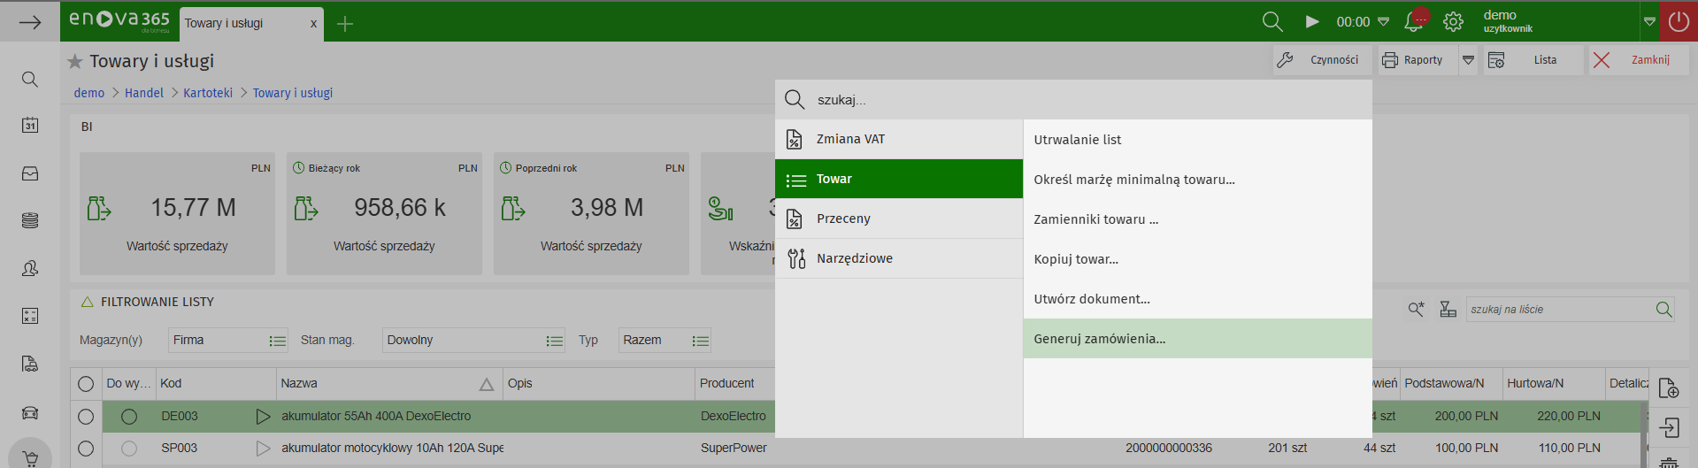Toggle select-all circle in table header
This screenshot has height=468, width=1698.
click(86, 384)
